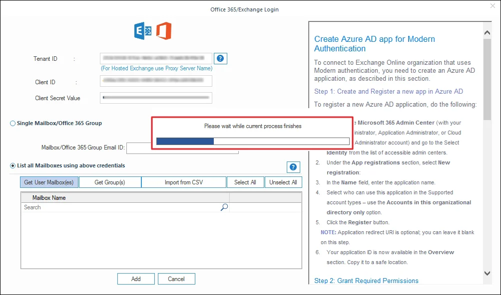Click '(For Hosted Exchange use Proxy Server Name)' hint
The width and height of the screenshot is (501, 295).
(x=156, y=68)
